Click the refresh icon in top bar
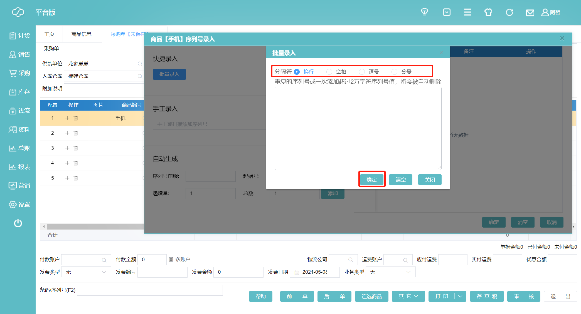The image size is (581, 314). point(509,13)
